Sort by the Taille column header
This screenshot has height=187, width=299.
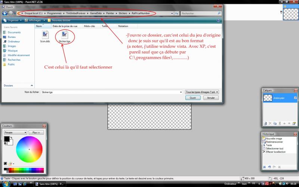pos(109,26)
